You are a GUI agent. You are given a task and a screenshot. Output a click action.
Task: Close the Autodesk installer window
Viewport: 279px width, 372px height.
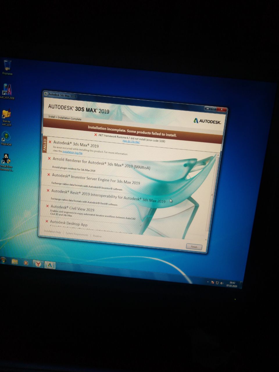pyautogui.click(x=222, y=110)
